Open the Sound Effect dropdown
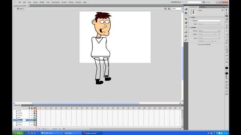 click(x=207, y=34)
